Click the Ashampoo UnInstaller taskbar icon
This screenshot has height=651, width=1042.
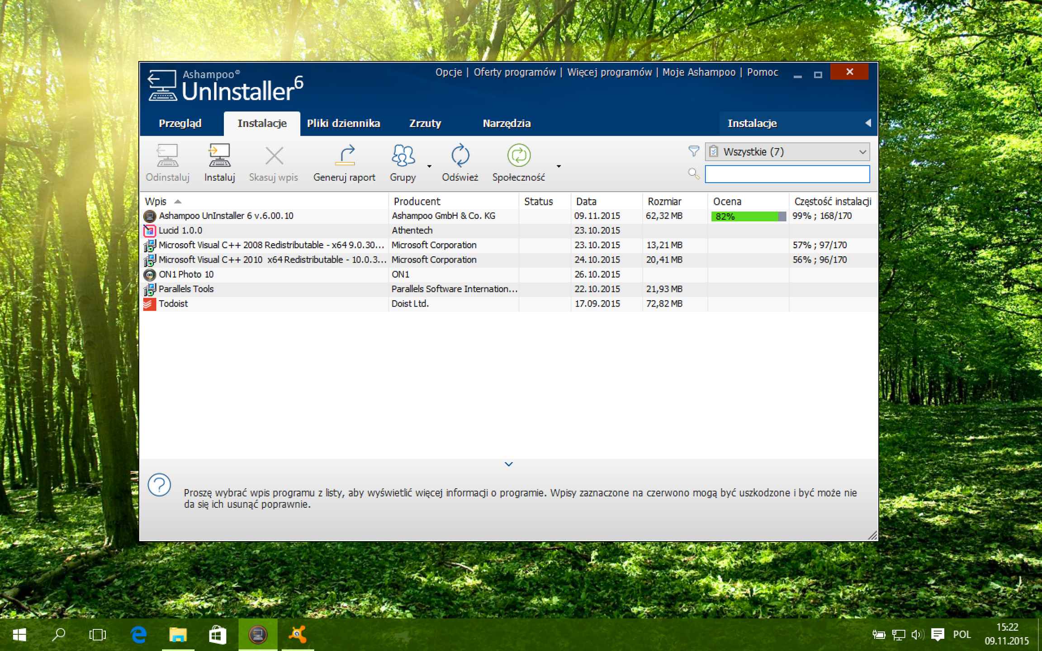pyautogui.click(x=258, y=635)
